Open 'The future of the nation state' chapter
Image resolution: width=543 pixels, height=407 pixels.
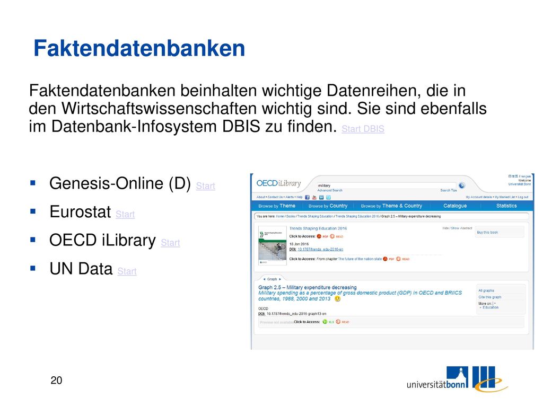[x=360, y=259]
